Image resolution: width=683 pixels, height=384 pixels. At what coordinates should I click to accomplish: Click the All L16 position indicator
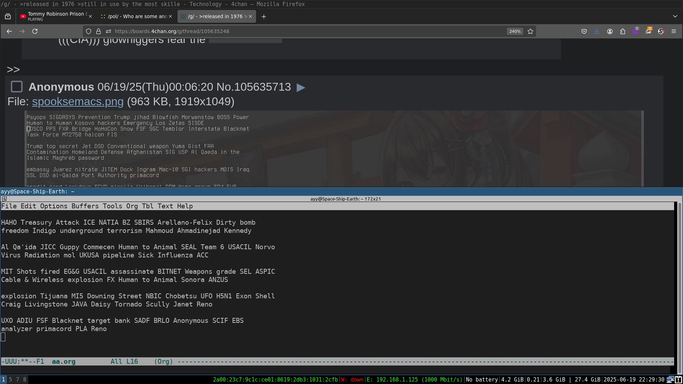[124, 362]
